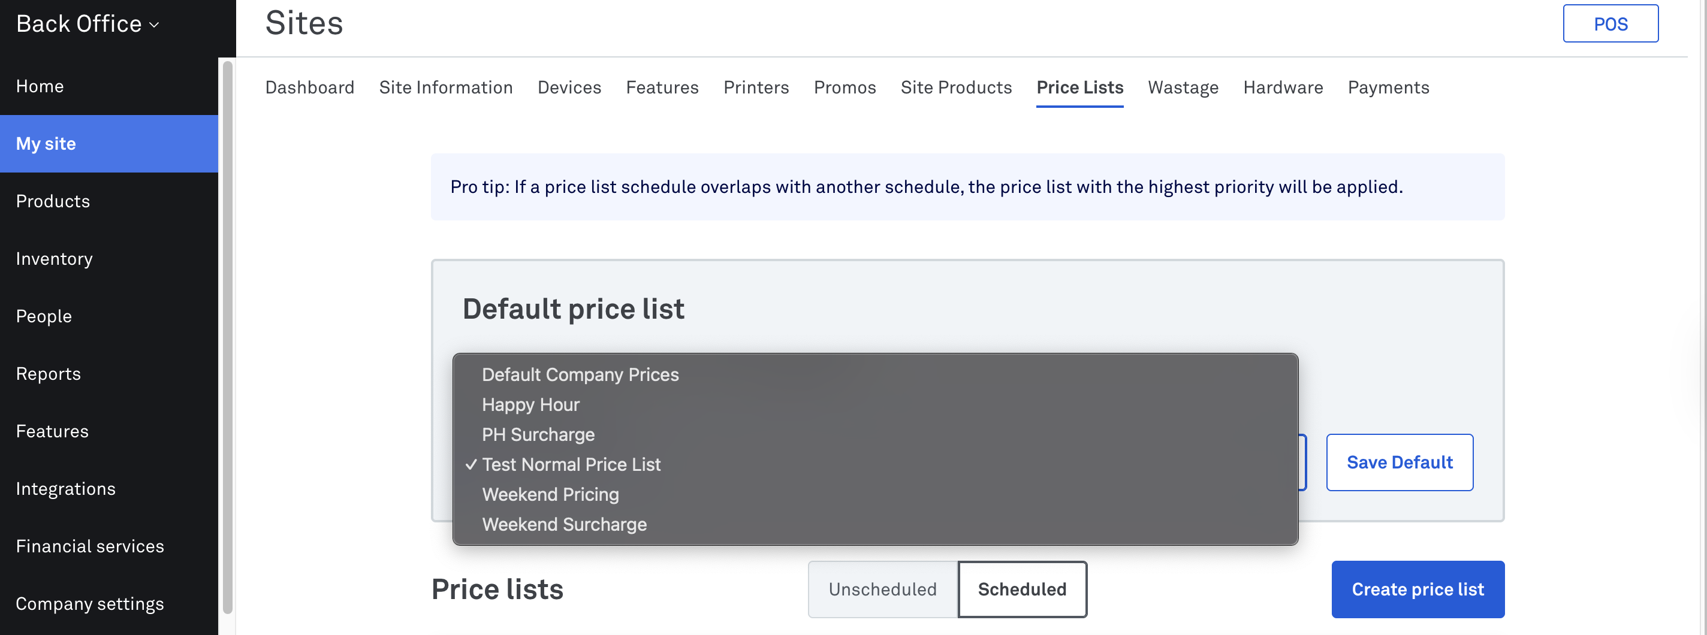Switch to the Payments tab
This screenshot has width=1707, height=635.
[1388, 87]
